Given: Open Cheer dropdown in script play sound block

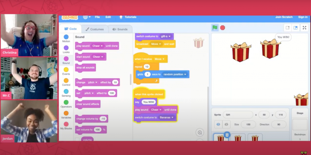Looking at the screenshot, I should (x=156, y=110).
